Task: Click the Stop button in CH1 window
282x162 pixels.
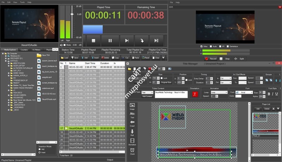Action: tap(225, 59)
